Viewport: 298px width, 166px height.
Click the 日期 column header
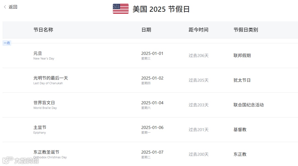pyautogui.click(x=146, y=30)
